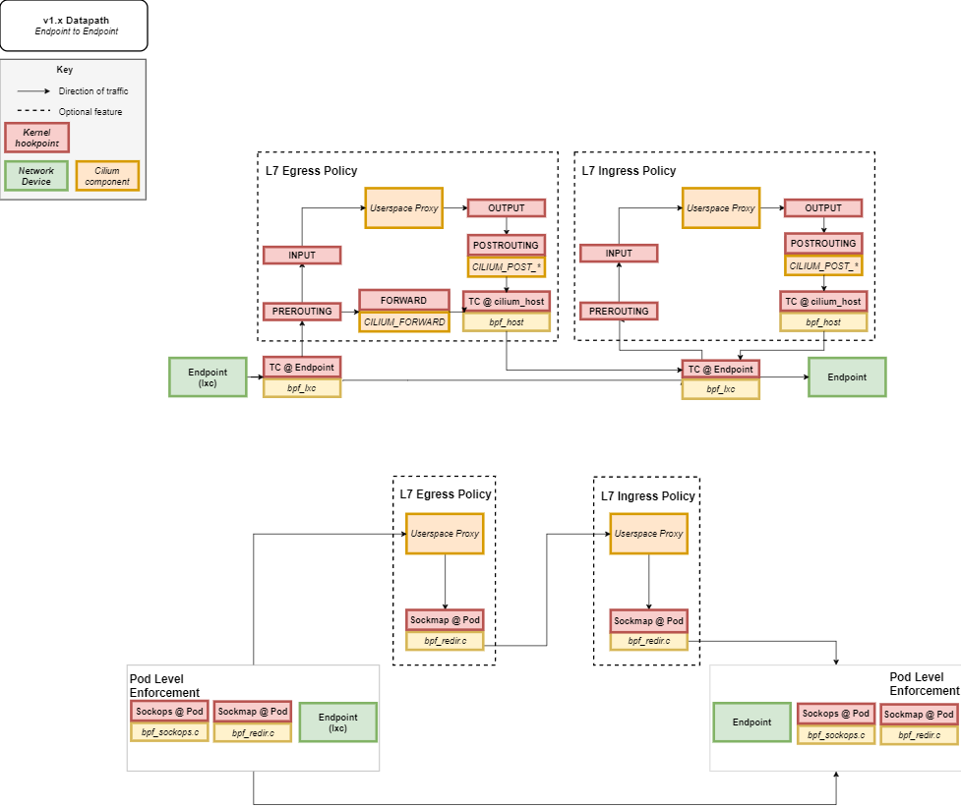Select the 'Cilium component' legend box
Screen dimensions: 961x808
tap(107, 176)
